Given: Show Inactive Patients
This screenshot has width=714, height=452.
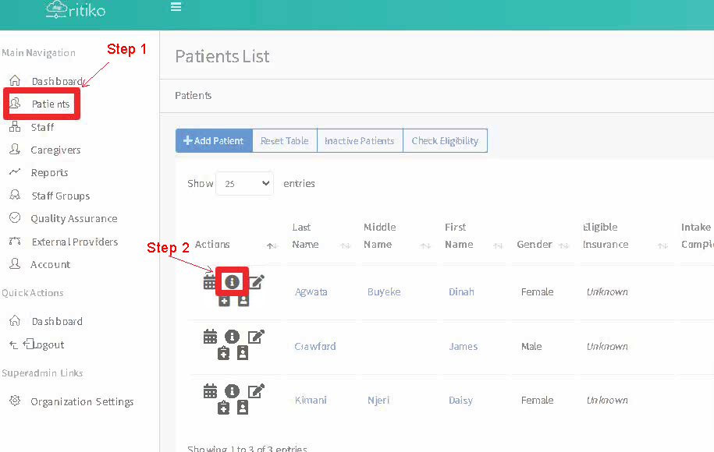Looking at the screenshot, I should (x=359, y=141).
